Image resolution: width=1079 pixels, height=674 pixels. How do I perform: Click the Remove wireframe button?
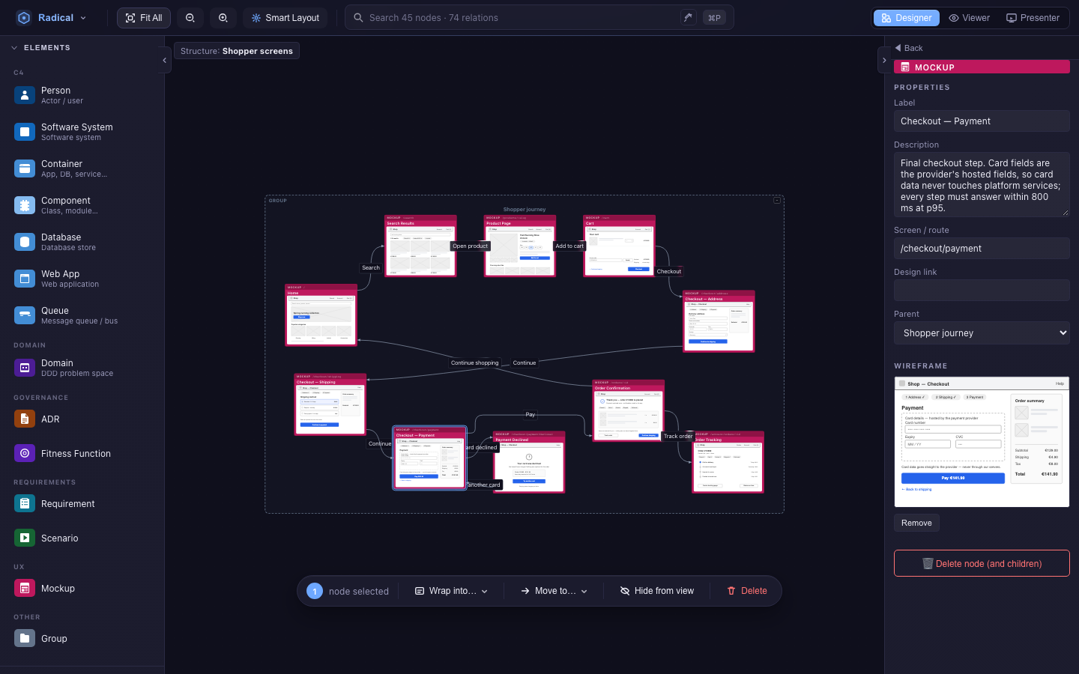pos(916,523)
